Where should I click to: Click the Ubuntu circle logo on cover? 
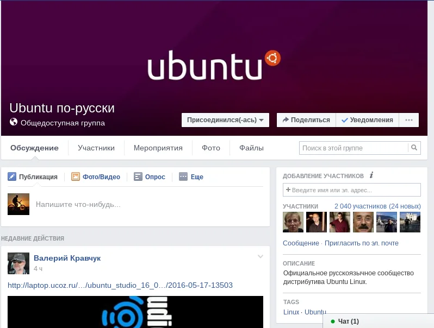272,58
